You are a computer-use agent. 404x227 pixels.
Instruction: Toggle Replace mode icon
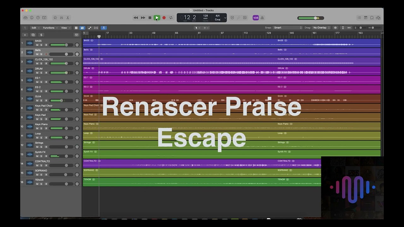coord(232,18)
